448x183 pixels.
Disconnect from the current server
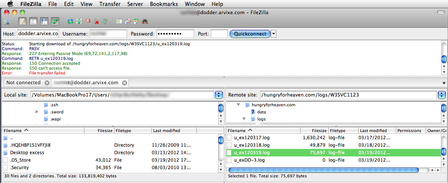(x=97, y=21)
